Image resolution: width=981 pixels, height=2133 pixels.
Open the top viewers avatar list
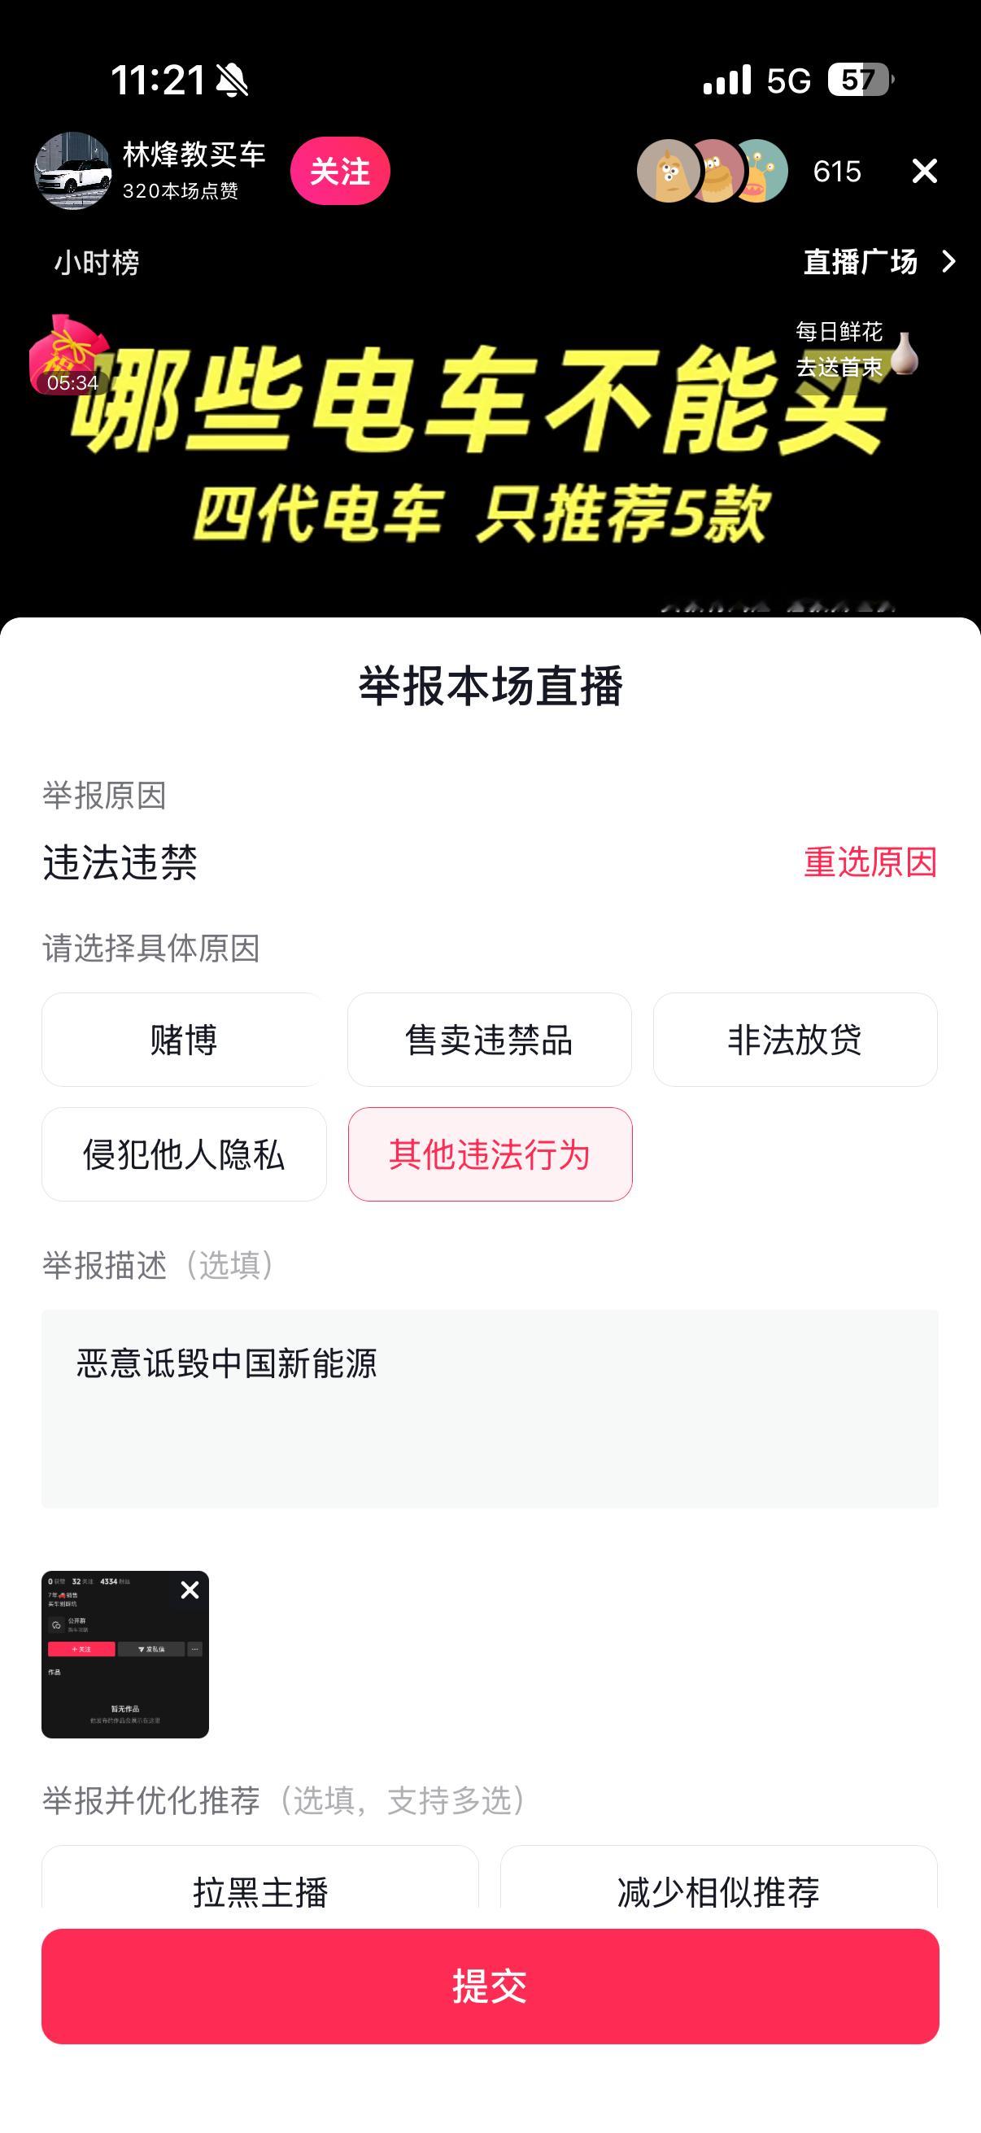coord(712,172)
